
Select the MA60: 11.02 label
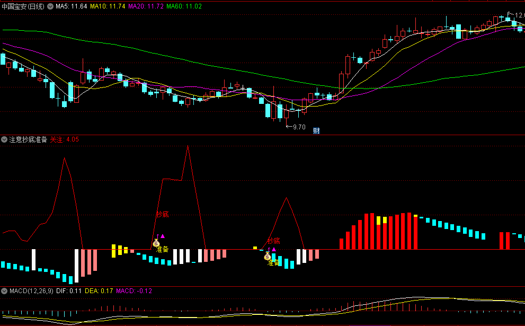(x=184, y=6)
